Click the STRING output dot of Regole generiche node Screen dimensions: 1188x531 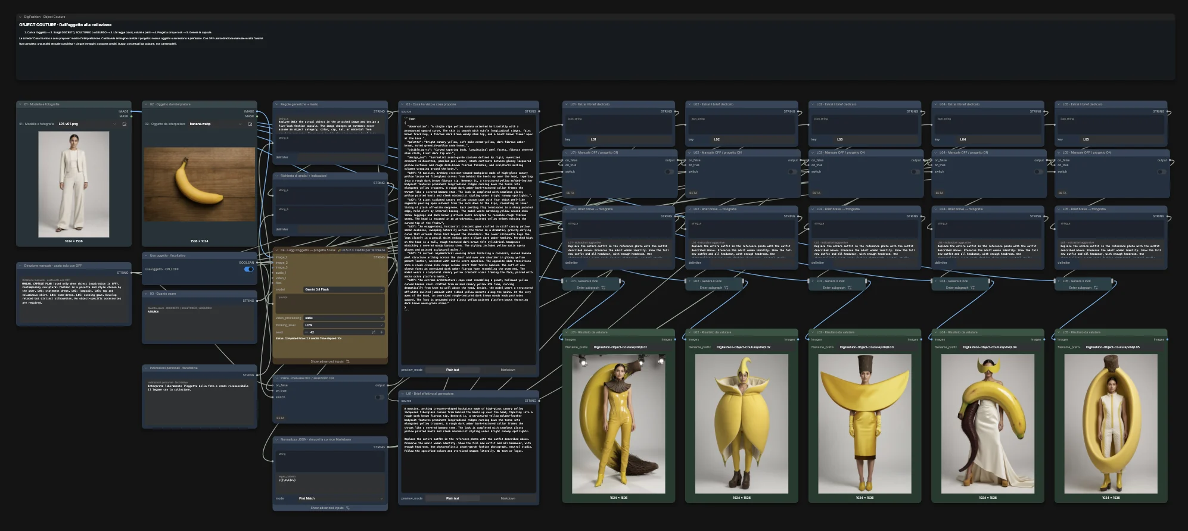click(x=387, y=111)
